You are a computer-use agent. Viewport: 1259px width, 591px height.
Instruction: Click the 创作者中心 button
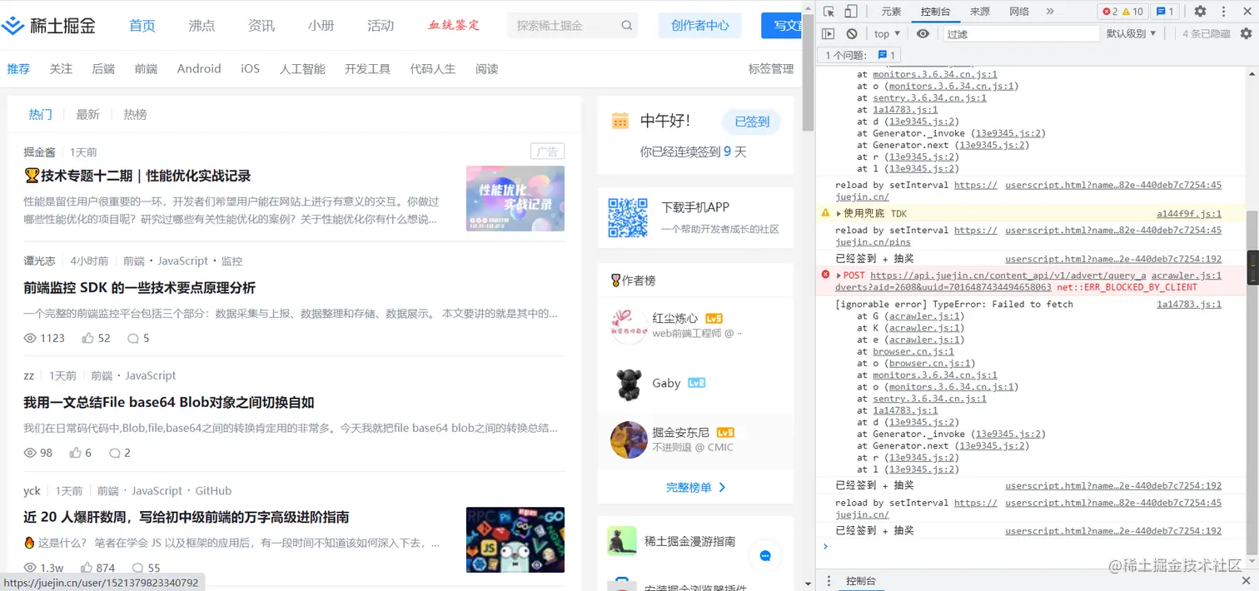[x=700, y=26]
